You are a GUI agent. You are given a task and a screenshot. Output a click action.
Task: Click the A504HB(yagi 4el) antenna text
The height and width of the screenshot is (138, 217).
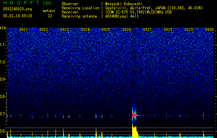tap(122, 16)
